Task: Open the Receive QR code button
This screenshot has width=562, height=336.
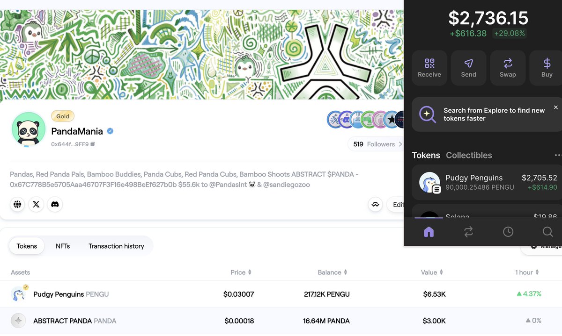Action: [x=429, y=68]
